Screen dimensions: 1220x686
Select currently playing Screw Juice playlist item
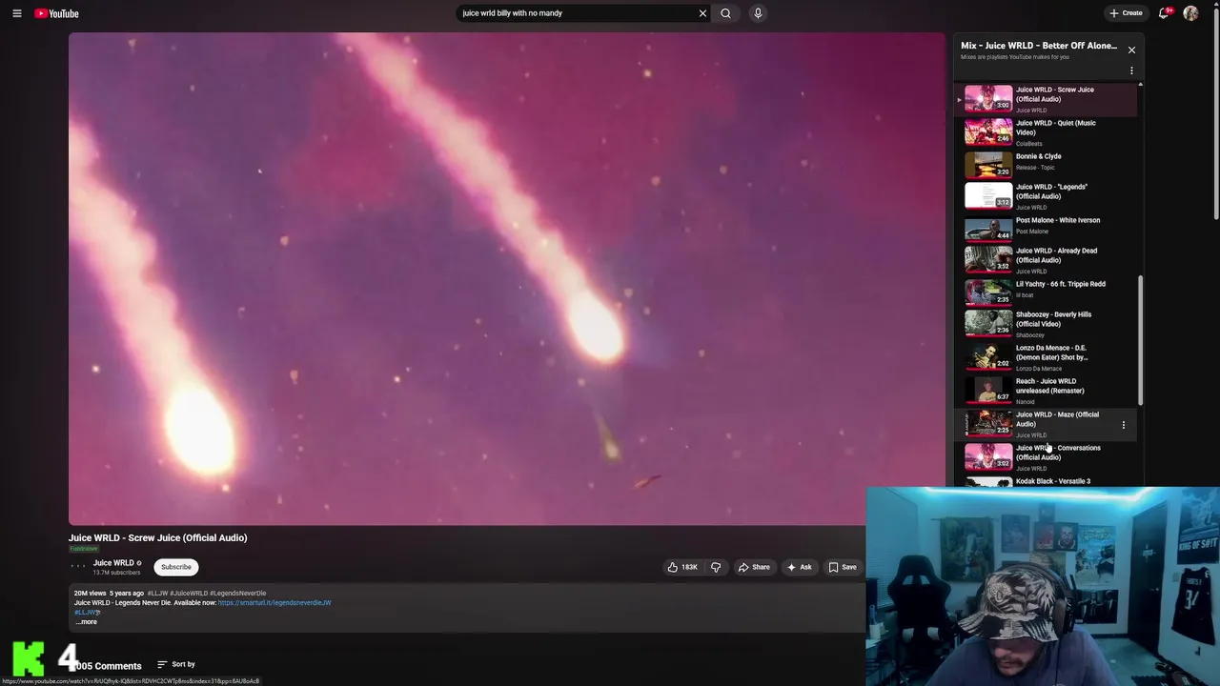pyautogui.click(x=1046, y=99)
